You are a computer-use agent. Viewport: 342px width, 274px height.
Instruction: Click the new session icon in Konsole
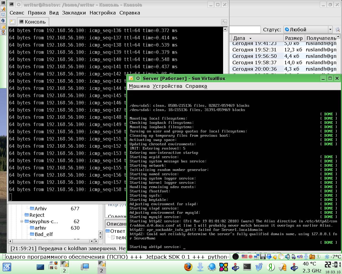[12, 22]
